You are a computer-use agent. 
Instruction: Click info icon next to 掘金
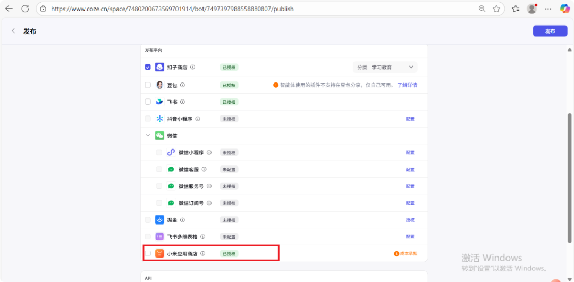point(182,220)
